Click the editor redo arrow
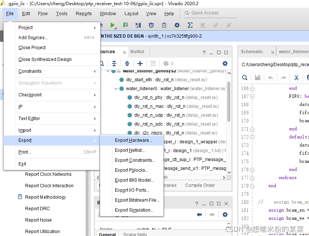309x236 pixels. pyautogui.click(x=283, y=78)
